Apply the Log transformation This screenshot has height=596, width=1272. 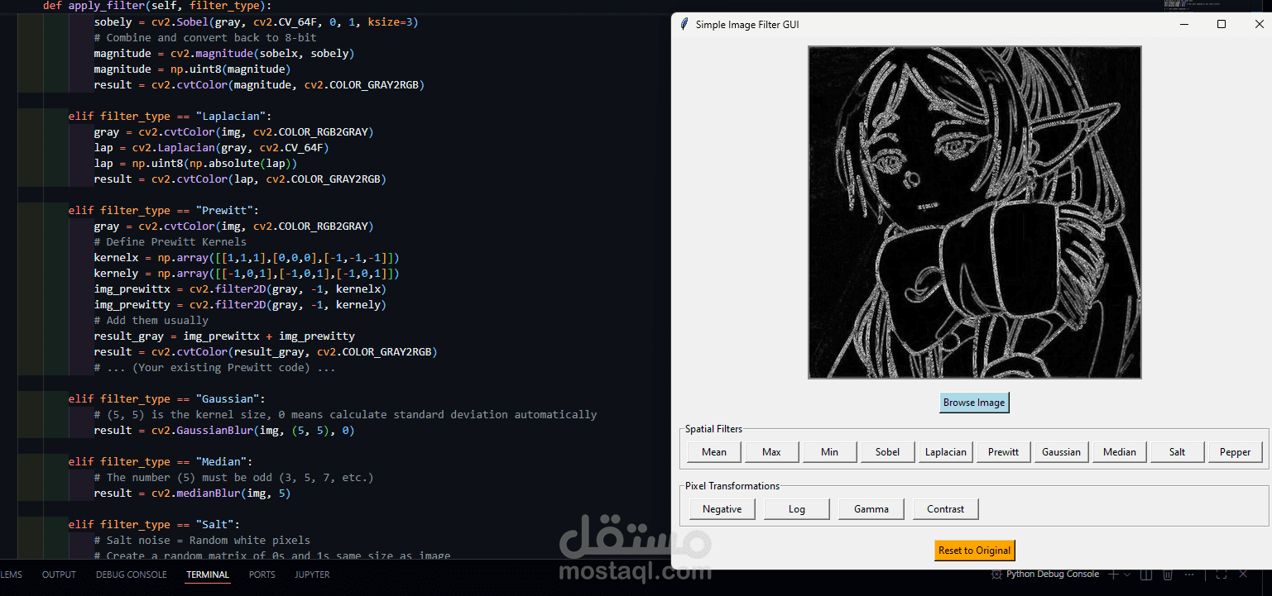point(797,508)
